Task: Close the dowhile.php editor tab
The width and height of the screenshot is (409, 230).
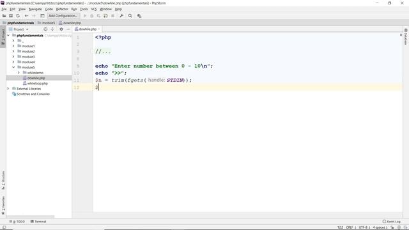Action: point(99,29)
